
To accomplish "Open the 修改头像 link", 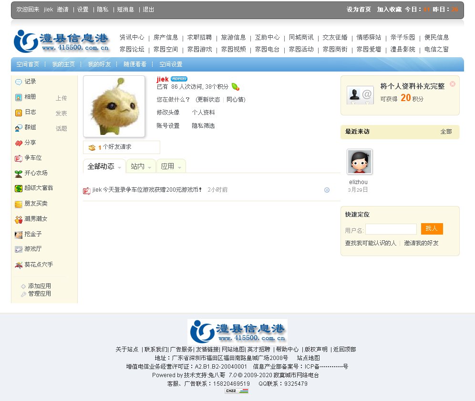I will 168,113.
